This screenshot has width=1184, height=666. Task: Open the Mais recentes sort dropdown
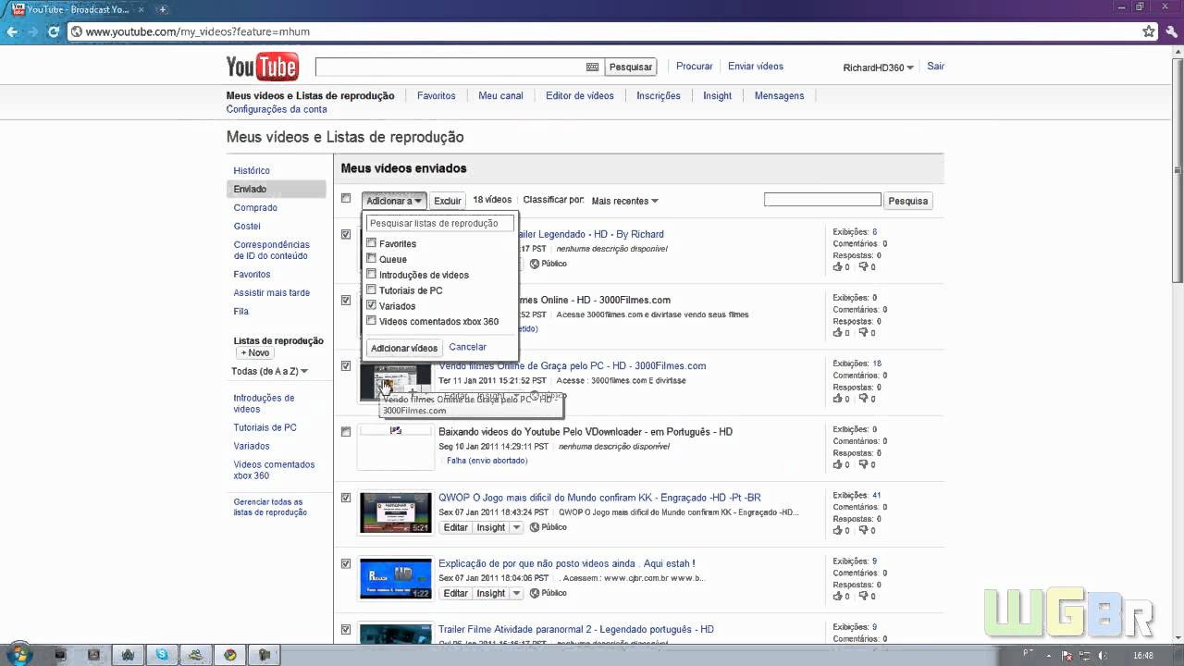click(x=624, y=201)
